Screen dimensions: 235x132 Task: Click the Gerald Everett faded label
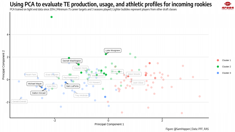click(x=19, y=102)
